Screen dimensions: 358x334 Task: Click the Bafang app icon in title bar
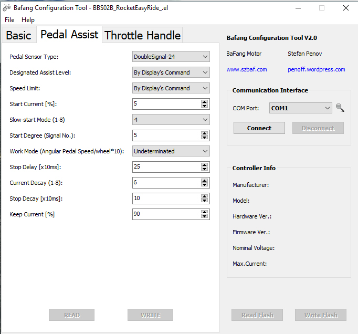click(7, 8)
